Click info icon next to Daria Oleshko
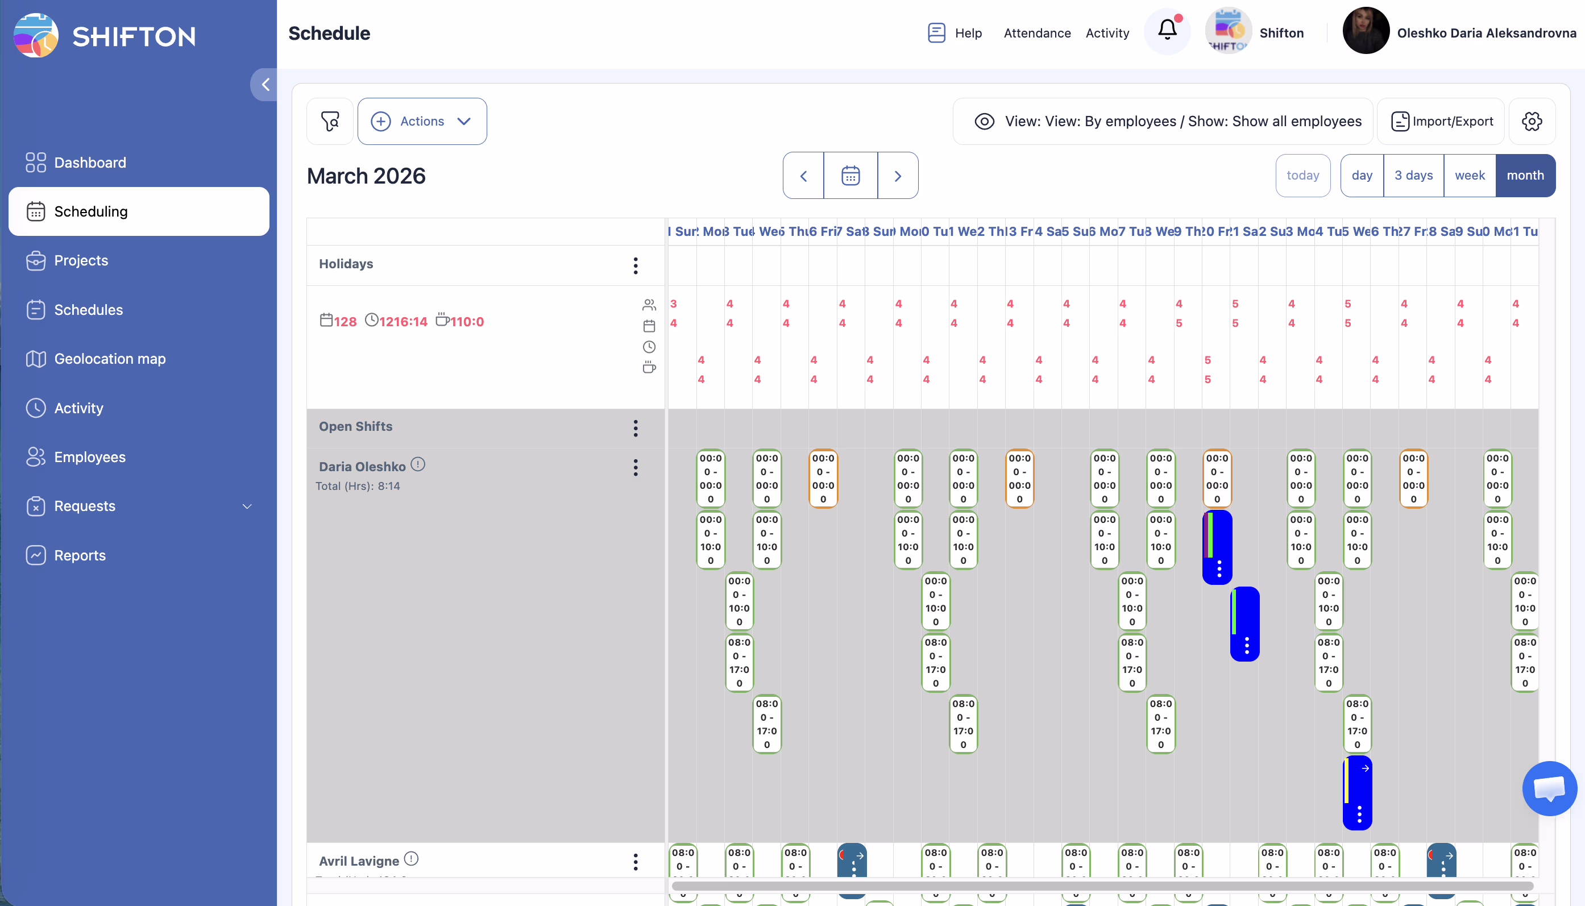1585x906 pixels. 418,464
